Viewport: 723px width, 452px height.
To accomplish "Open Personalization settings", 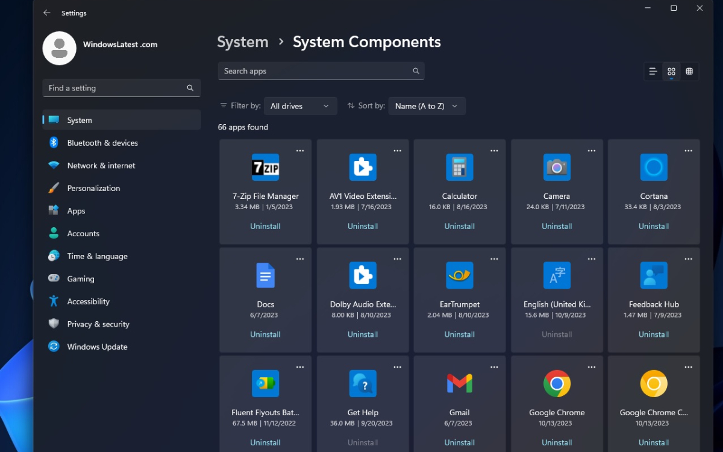I will pyautogui.click(x=122, y=188).
